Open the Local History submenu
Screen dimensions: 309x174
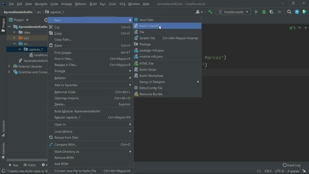tap(90, 131)
